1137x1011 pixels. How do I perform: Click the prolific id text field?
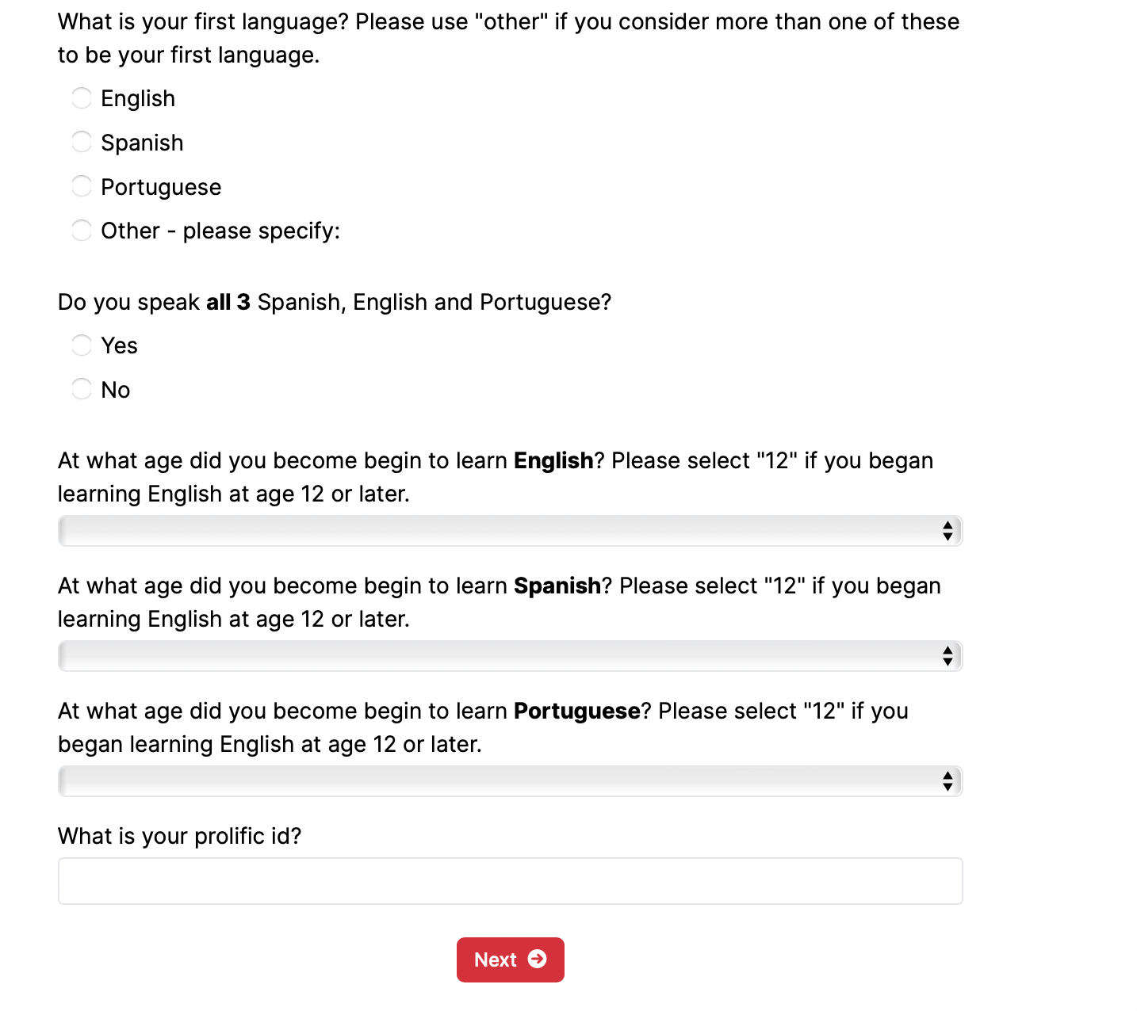(x=510, y=881)
